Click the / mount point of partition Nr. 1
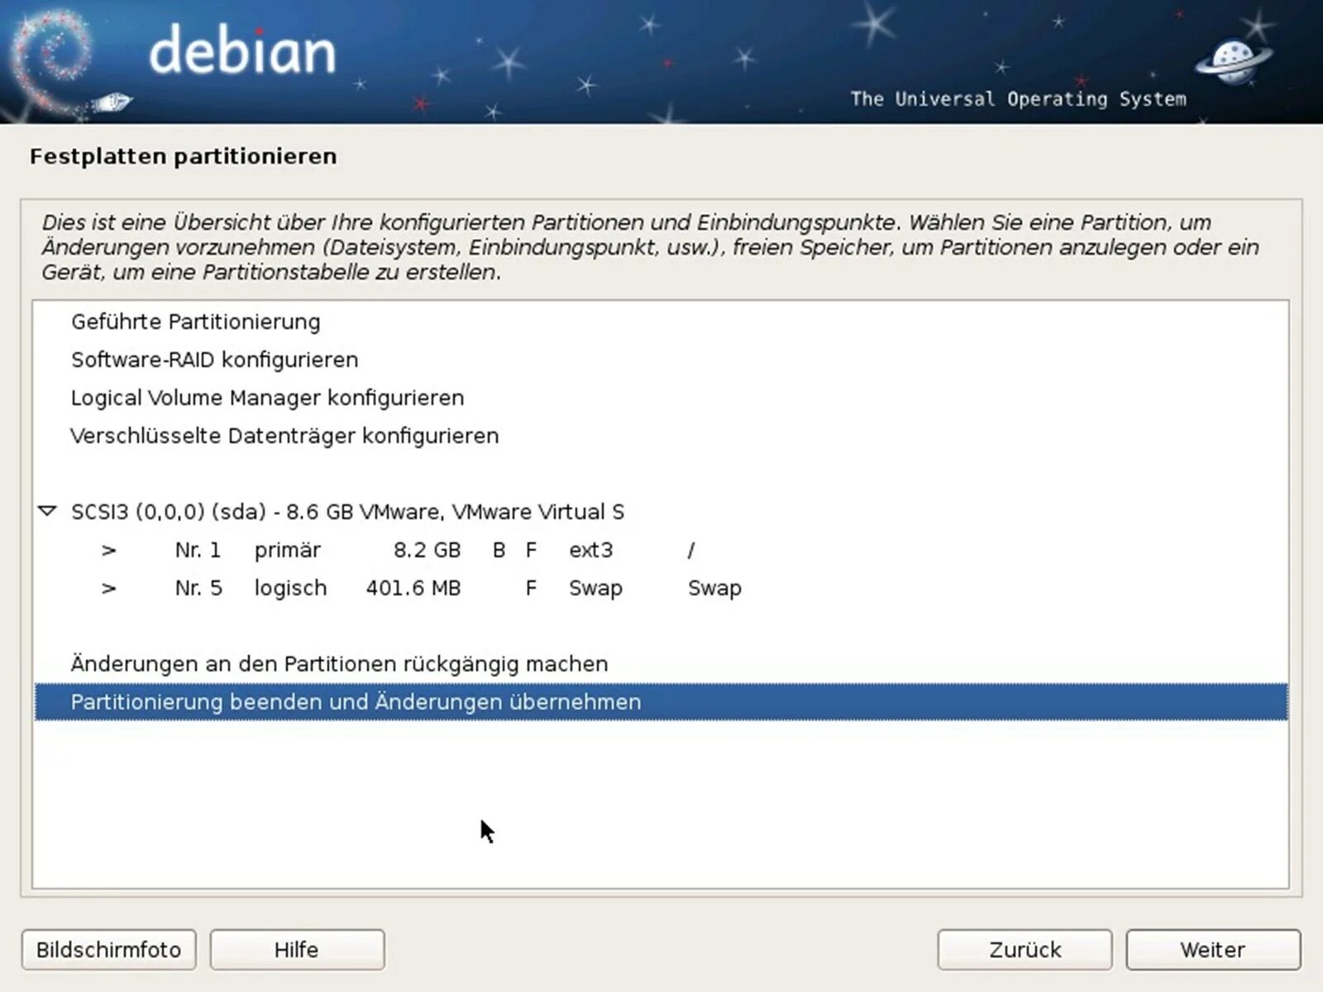Viewport: 1323px width, 992px height. click(691, 550)
